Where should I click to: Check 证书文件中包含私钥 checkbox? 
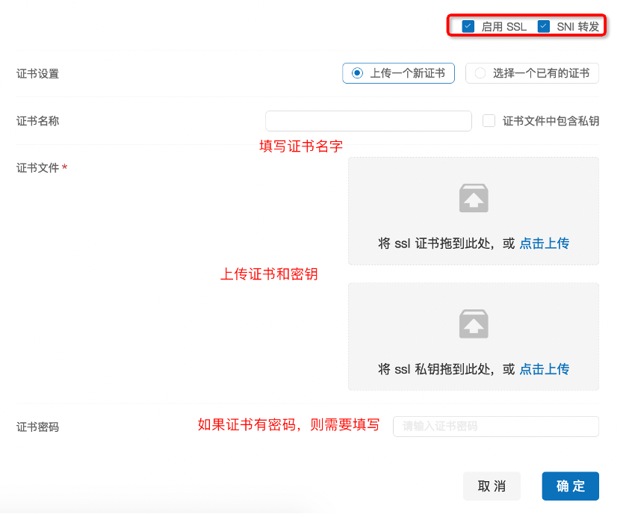(x=489, y=120)
